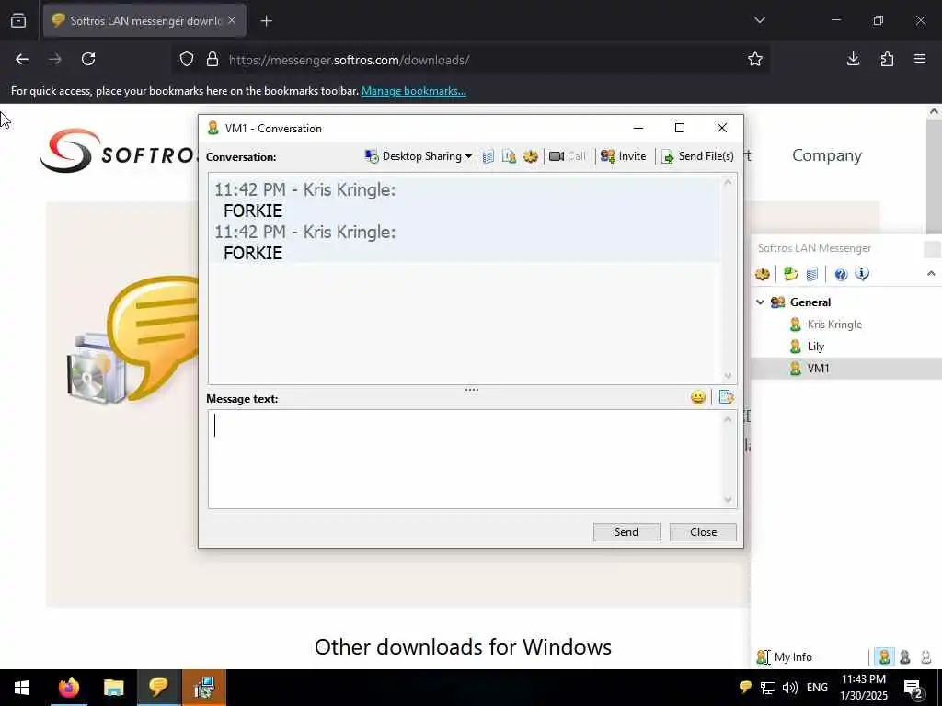Open Firefox hamburger menu

click(920, 59)
